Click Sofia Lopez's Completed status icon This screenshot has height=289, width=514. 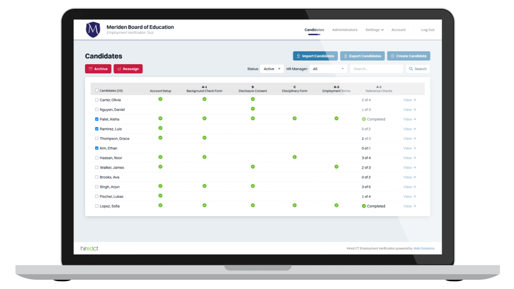tap(364, 206)
